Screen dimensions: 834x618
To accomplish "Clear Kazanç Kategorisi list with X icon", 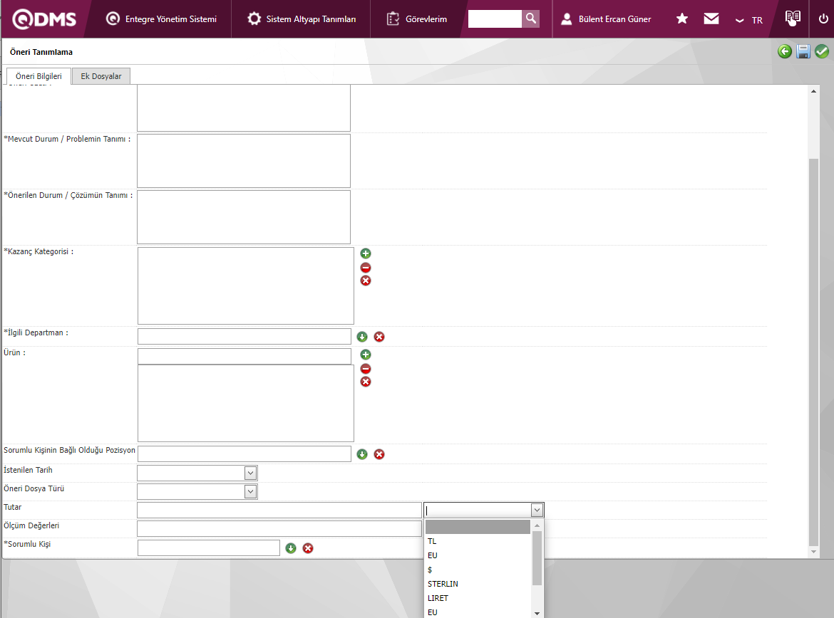I will click(x=366, y=281).
